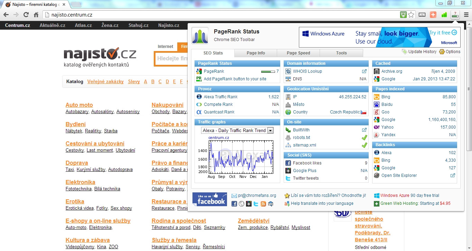Open the Zemědělství category
The image size is (472, 251).
[x=254, y=221]
